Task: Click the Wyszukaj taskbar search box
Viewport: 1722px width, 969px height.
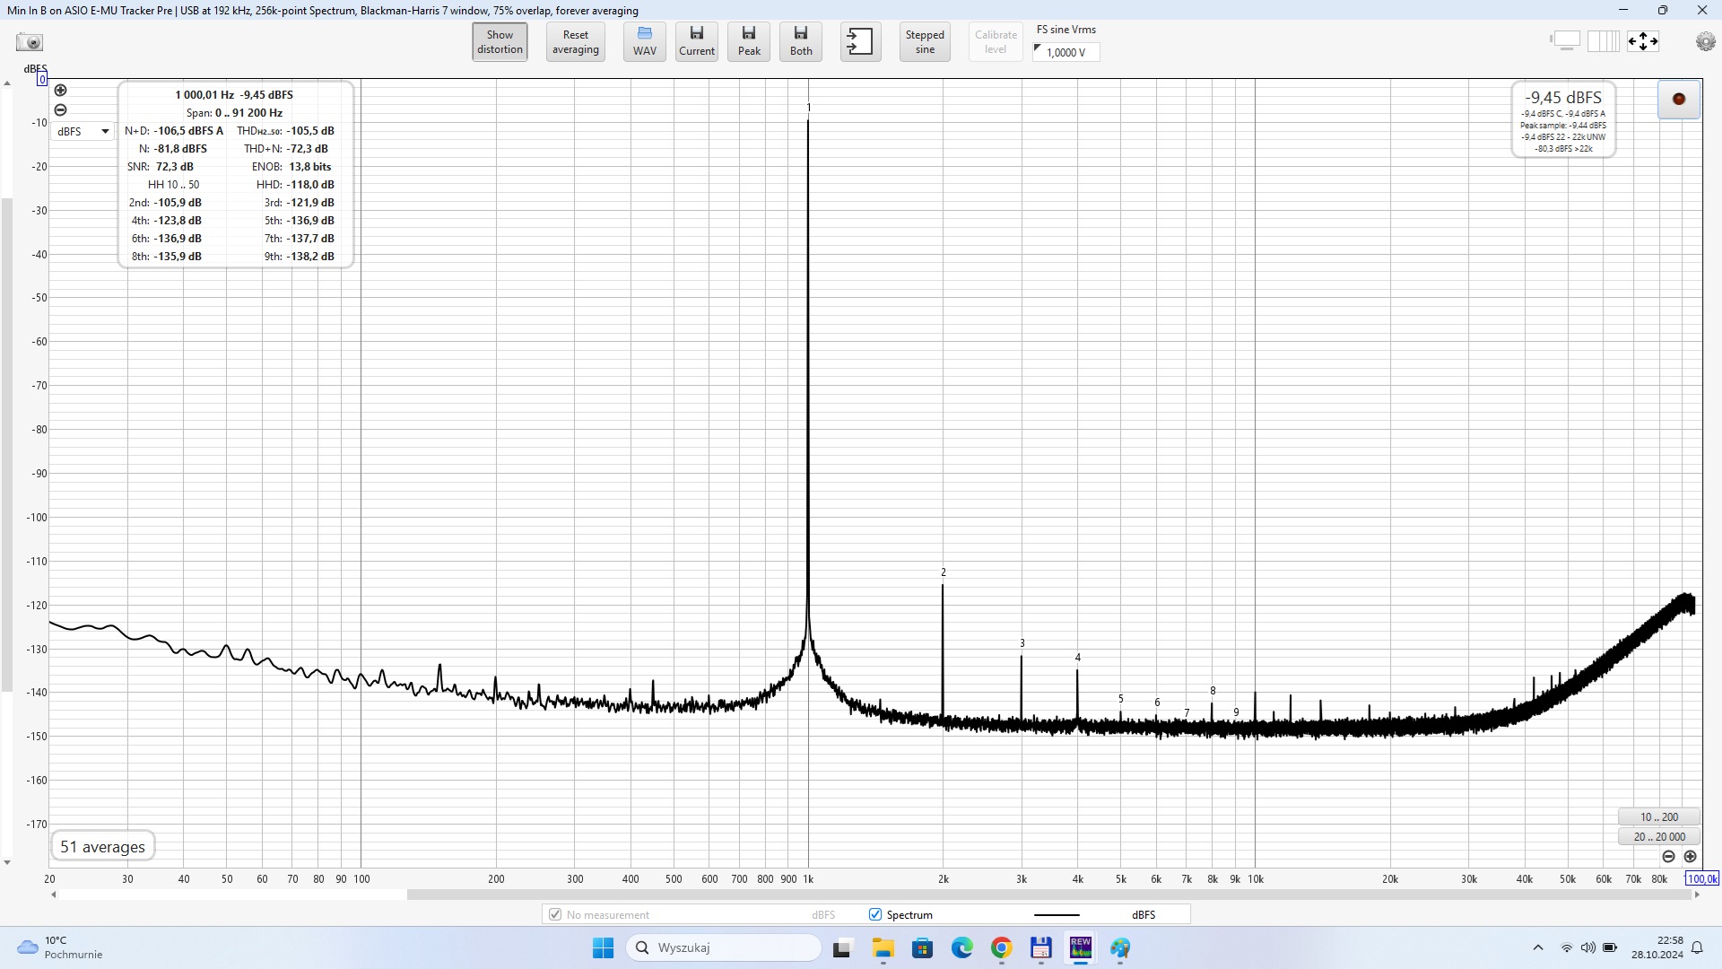Action: pos(723,947)
